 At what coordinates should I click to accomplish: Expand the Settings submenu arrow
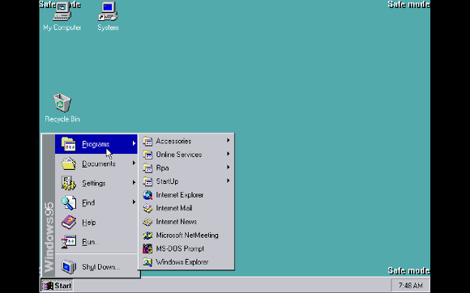click(134, 183)
